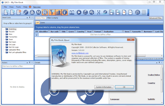Select the Not yet uploaded films list
165x106 pixels.
point(18,52)
